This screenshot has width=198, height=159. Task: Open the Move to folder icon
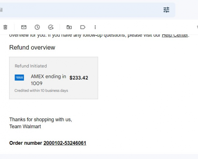point(69,27)
